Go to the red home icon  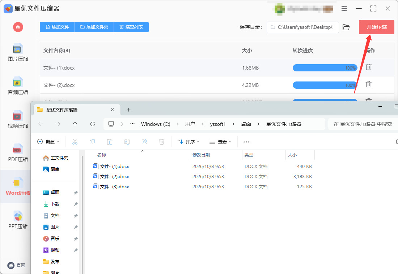(x=18, y=27)
